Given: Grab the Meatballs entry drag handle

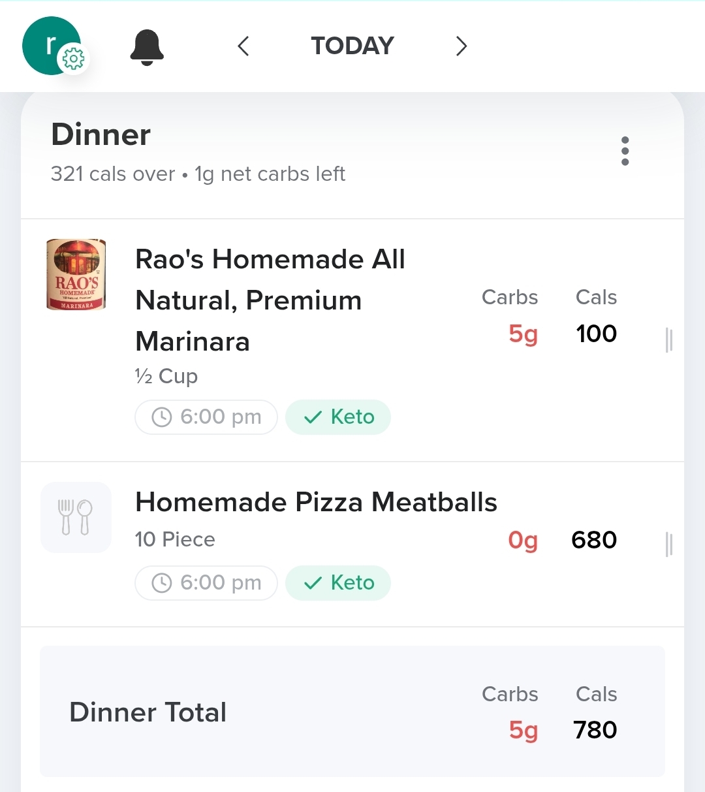Looking at the screenshot, I should 668,544.
